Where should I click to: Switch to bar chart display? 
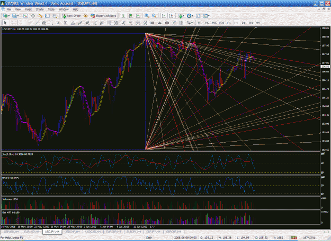tap(123, 16)
